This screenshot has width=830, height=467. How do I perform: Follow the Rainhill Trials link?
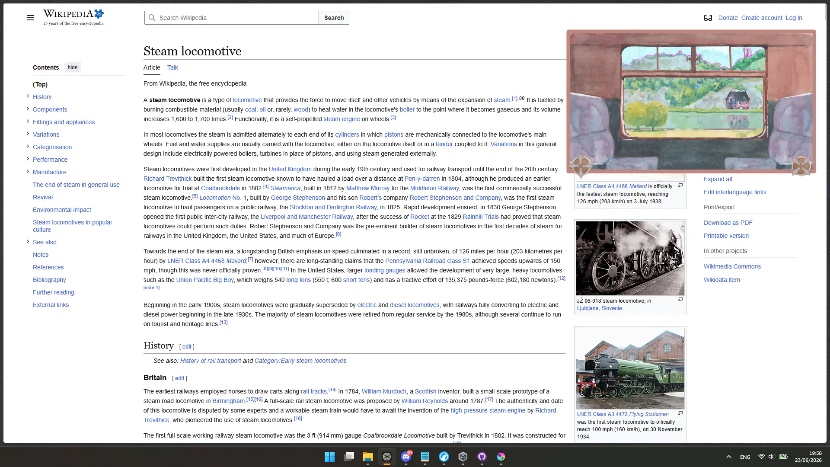pyautogui.click(x=481, y=217)
